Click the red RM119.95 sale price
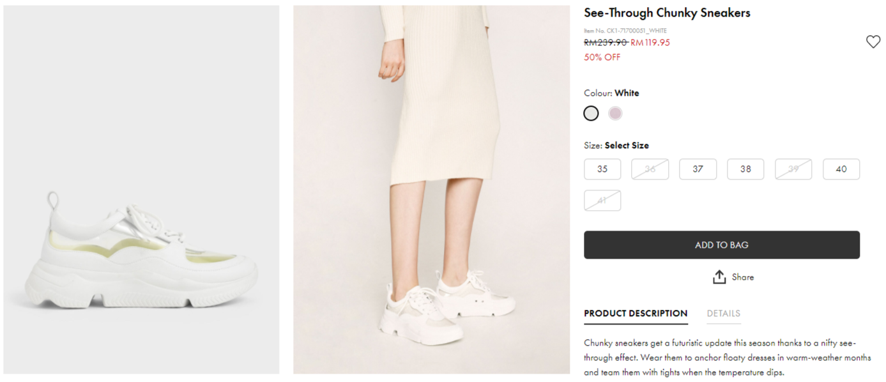The width and height of the screenshot is (886, 382). (x=650, y=43)
